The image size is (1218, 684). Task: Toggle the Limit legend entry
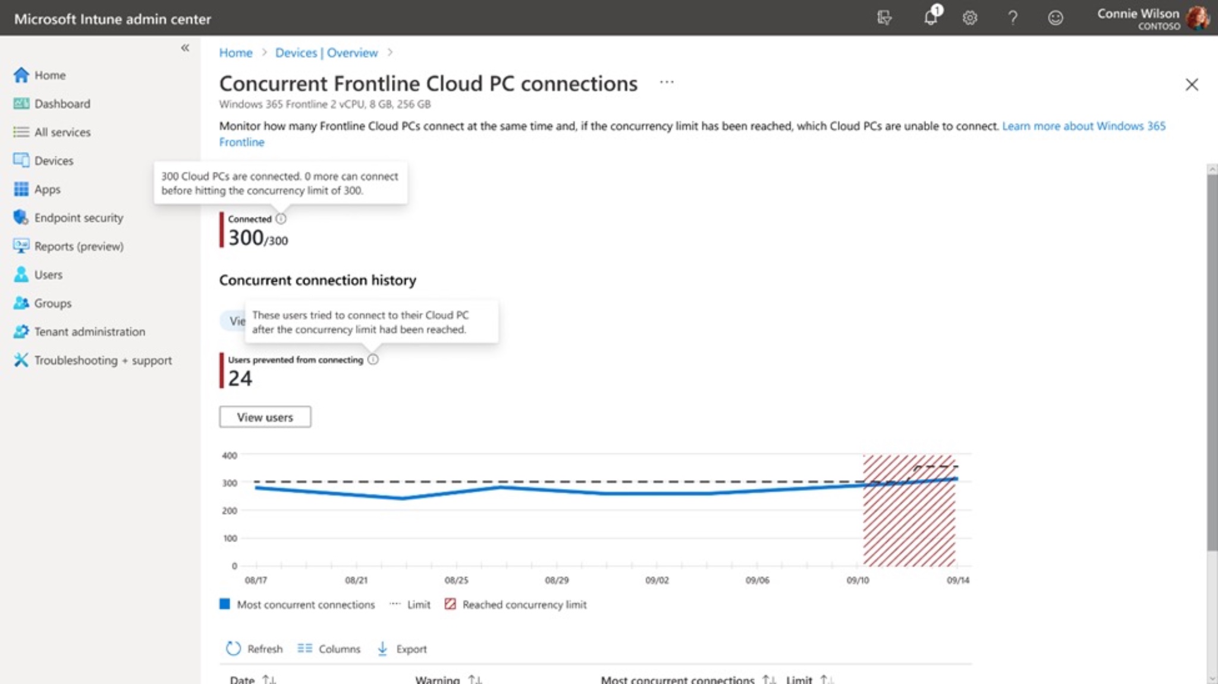click(410, 604)
